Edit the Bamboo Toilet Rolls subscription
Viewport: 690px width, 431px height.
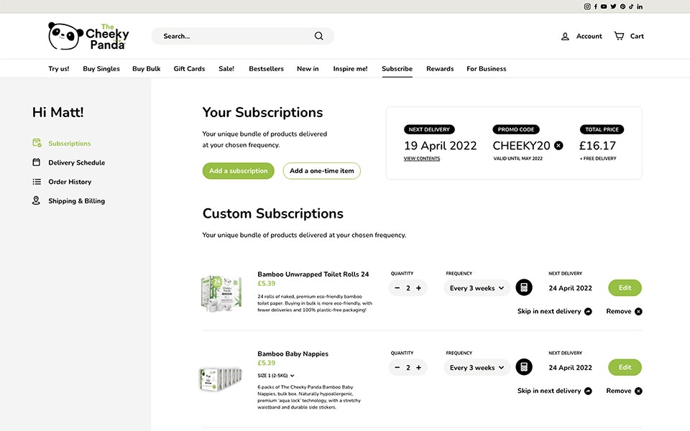pos(625,287)
